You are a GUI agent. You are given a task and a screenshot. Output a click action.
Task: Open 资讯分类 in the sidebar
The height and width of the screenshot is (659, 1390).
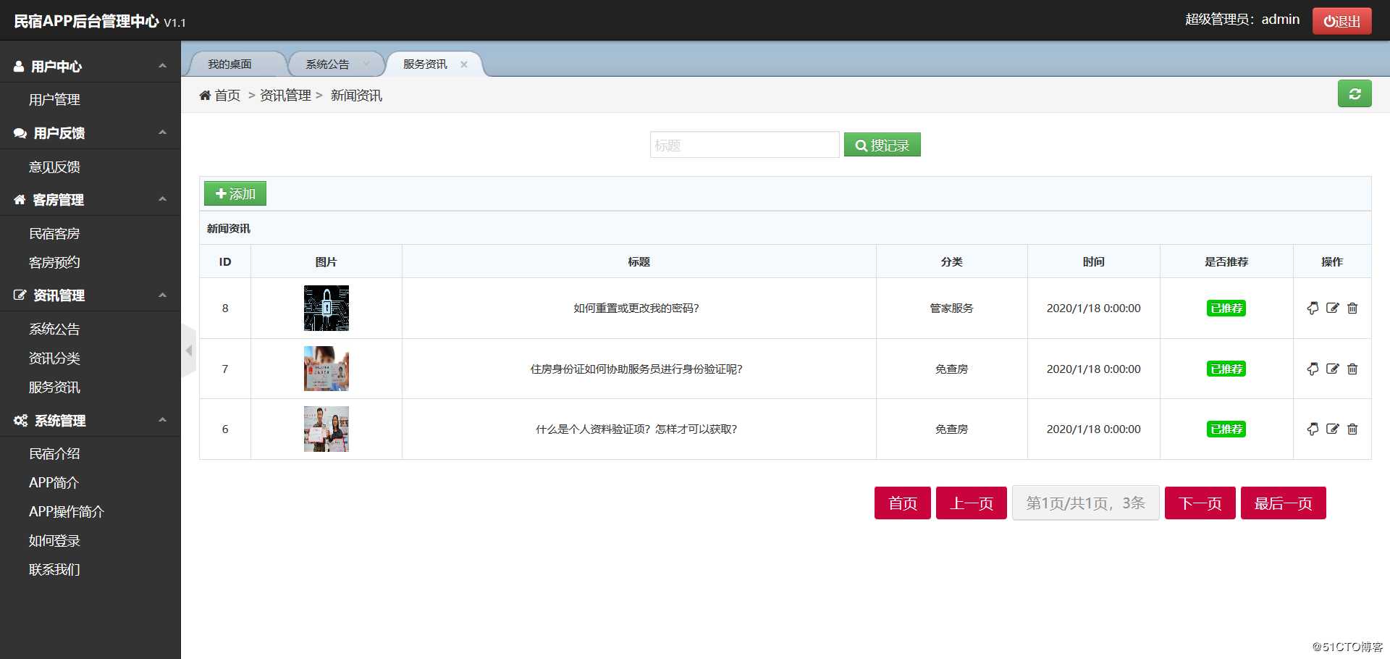[54, 358]
